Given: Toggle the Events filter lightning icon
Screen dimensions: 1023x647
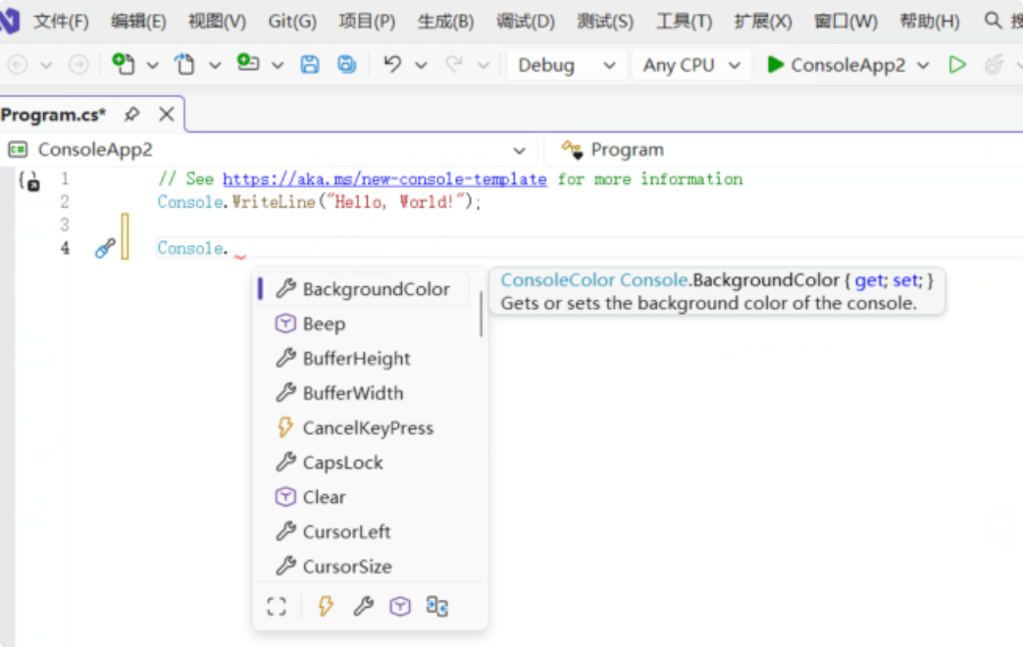Looking at the screenshot, I should (x=326, y=607).
